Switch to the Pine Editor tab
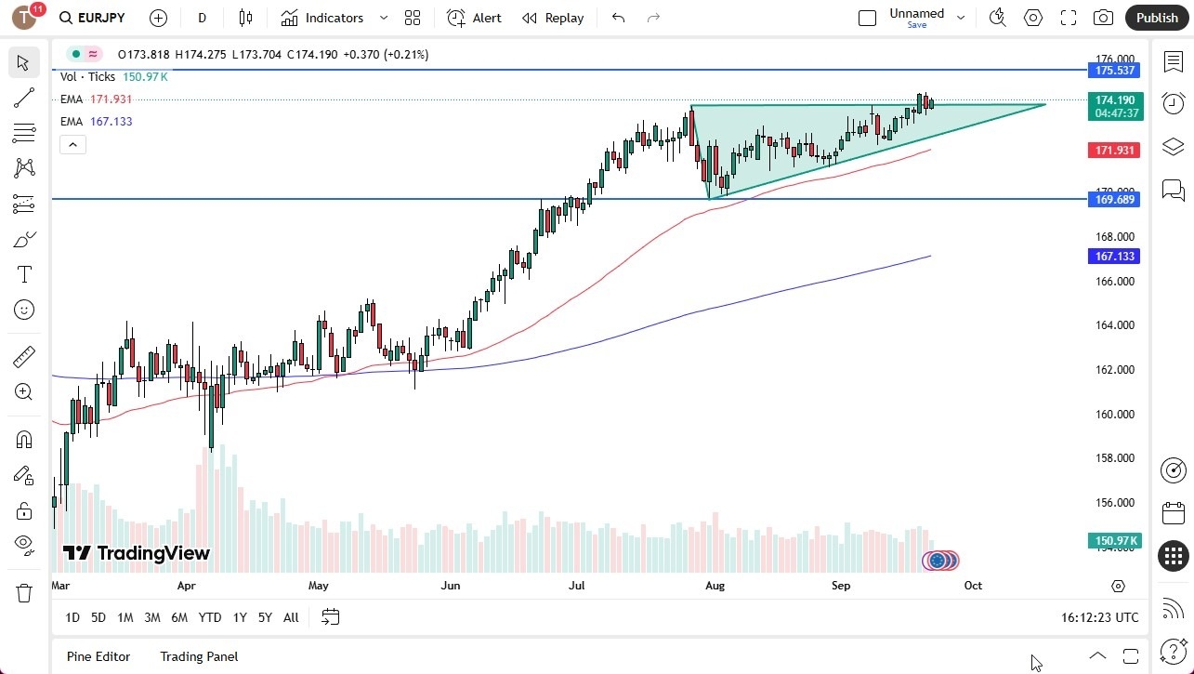 tap(98, 656)
